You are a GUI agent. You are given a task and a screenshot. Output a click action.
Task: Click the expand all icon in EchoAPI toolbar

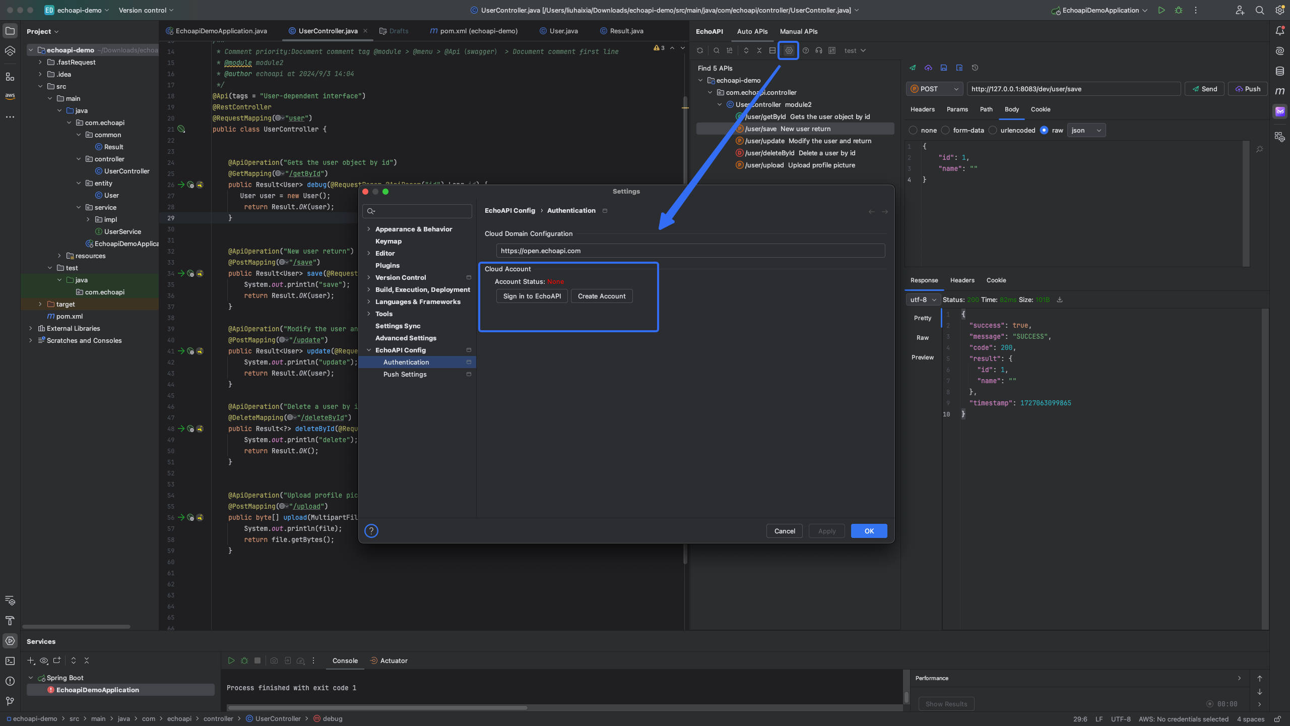(746, 50)
